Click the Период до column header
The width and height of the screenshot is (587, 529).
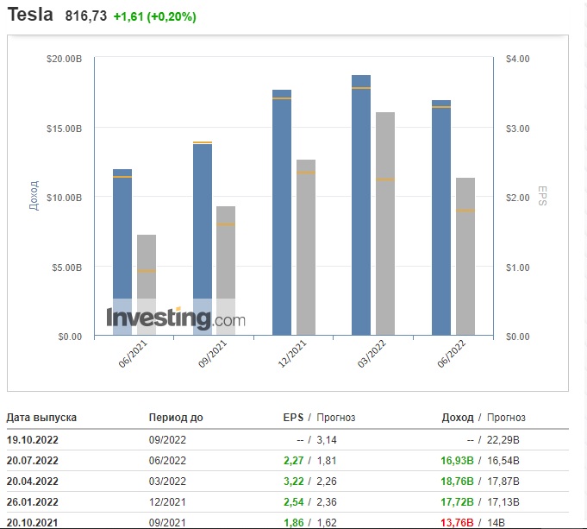tap(176, 418)
